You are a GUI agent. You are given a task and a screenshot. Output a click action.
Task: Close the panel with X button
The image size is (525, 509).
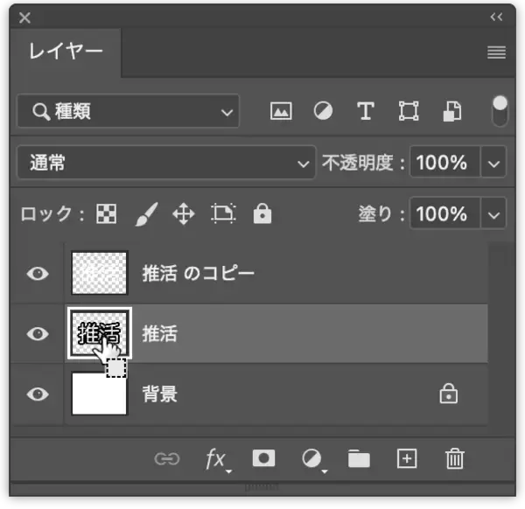25,17
